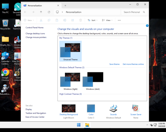Click Get more themes online link
The height and width of the screenshot is (132, 166).
pyautogui.click(x=133, y=64)
